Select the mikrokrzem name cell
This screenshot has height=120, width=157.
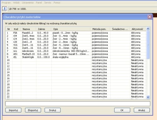[28, 51]
